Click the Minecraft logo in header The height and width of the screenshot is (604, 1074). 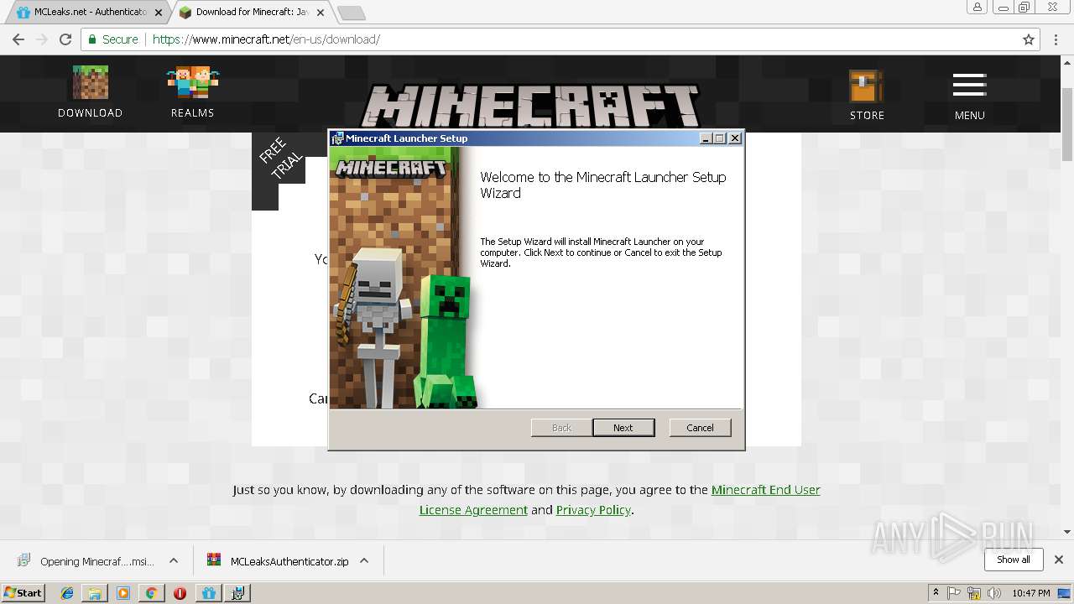pos(530,107)
